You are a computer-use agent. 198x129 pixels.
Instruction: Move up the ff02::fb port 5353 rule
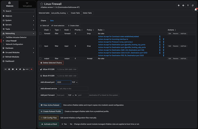pyautogui.click(x=164, y=56)
